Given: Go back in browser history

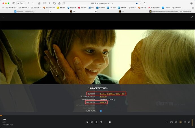Looking at the screenshot, I should click(29, 3).
